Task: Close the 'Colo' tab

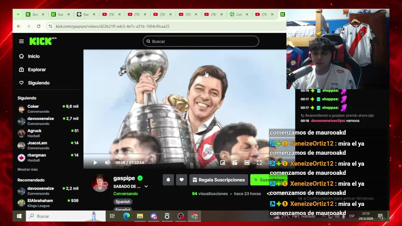Action: (x=247, y=14)
